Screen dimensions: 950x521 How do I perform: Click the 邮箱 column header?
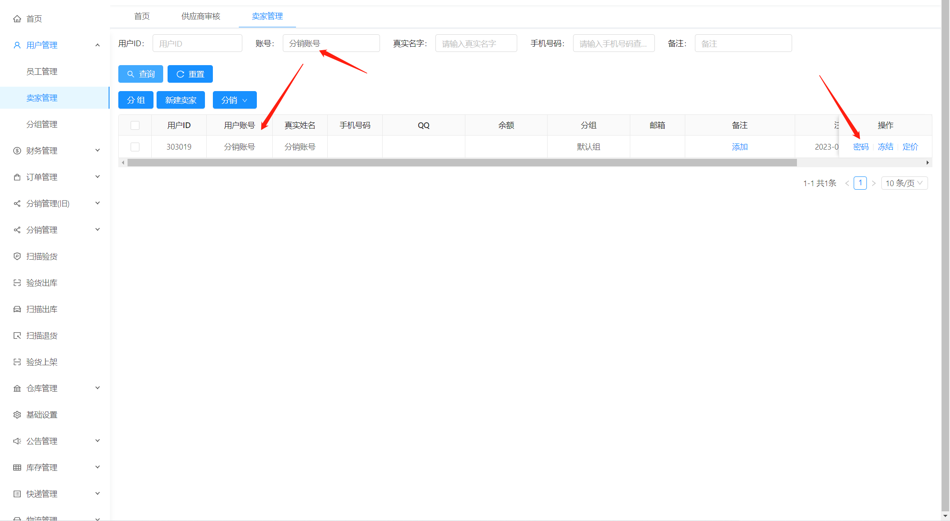coord(658,125)
